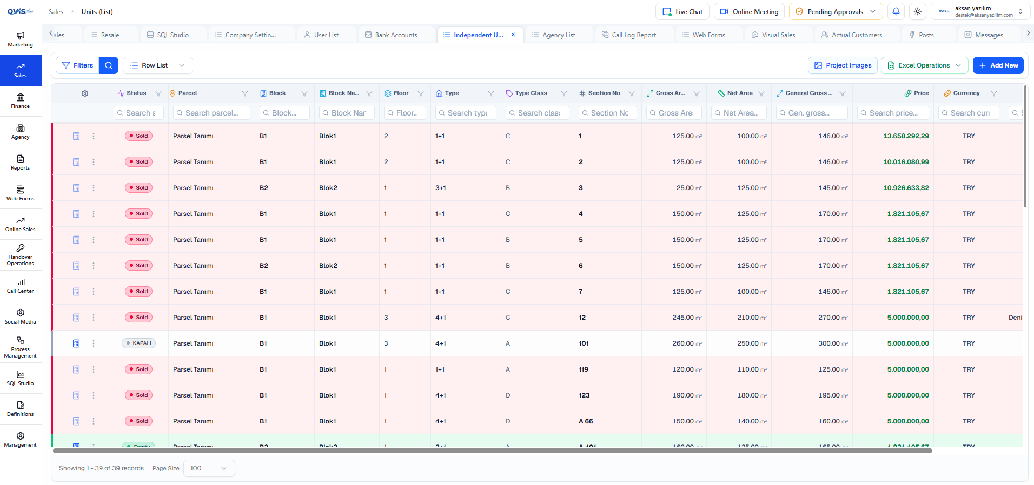Focus the Search parcel filter field
Viewport: 1034px width, 485px height.
tap(211, 113)
